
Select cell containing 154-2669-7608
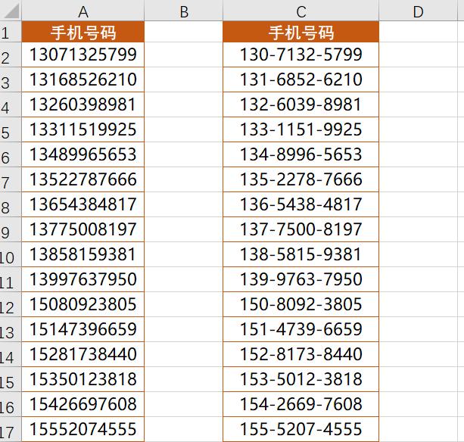[x=301, y=404]
